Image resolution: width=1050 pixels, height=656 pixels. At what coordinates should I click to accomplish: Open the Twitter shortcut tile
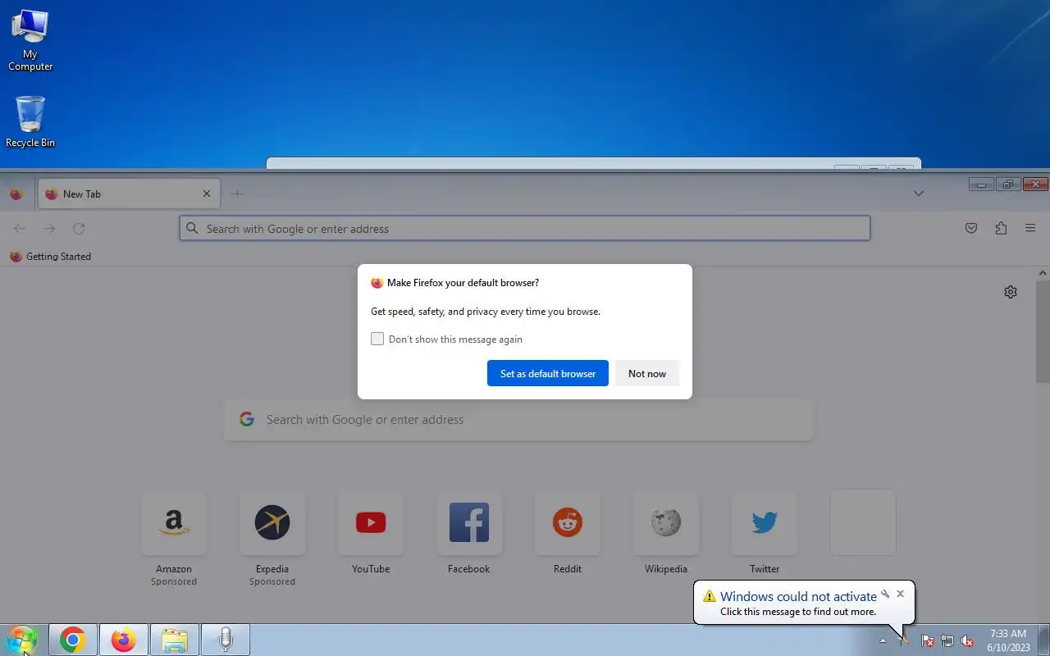point(765,523)
